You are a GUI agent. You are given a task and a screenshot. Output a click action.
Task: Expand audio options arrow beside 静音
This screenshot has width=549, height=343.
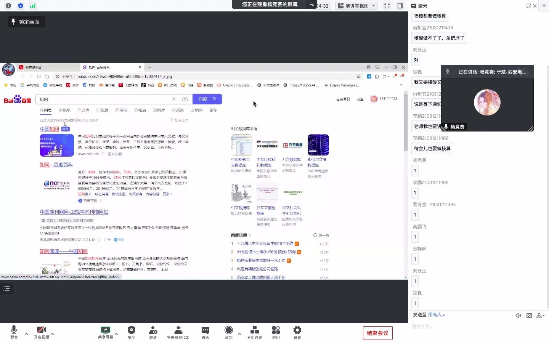click(x=26, y=334)
